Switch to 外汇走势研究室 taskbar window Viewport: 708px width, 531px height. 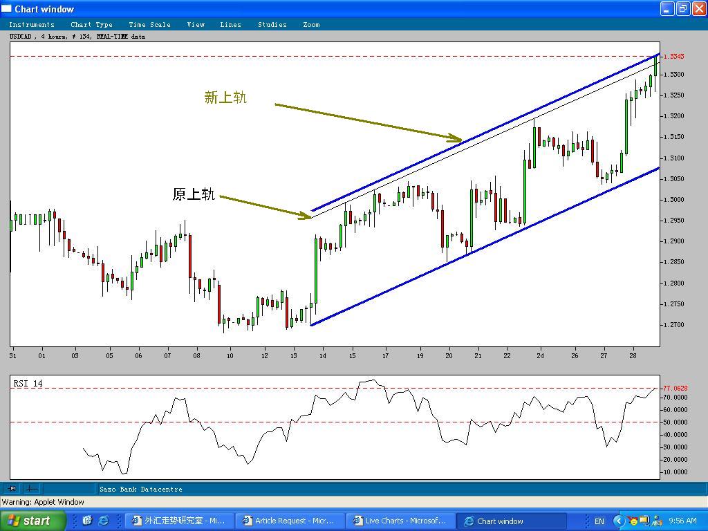[x=179, y=521]
